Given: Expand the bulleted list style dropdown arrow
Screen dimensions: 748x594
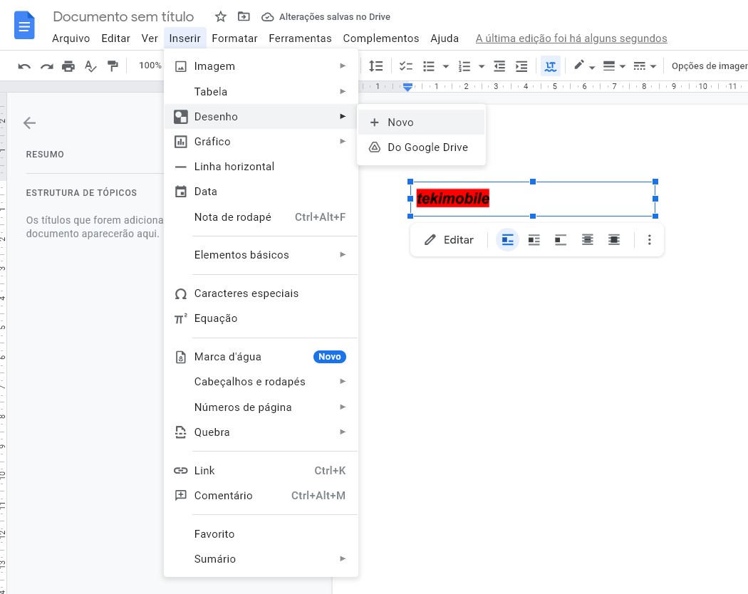Looking at the screenshot, I should click(x=445, y=66).
